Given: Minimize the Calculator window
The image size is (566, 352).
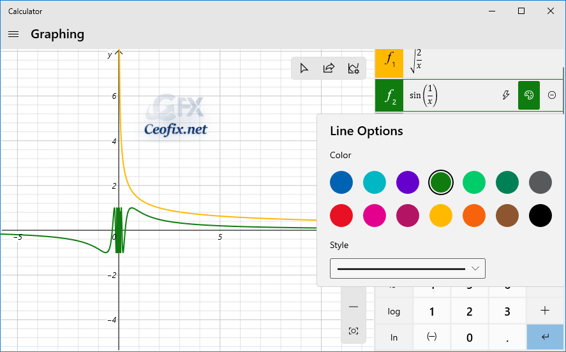Looking at the screenshot, I should pos(492,11).
